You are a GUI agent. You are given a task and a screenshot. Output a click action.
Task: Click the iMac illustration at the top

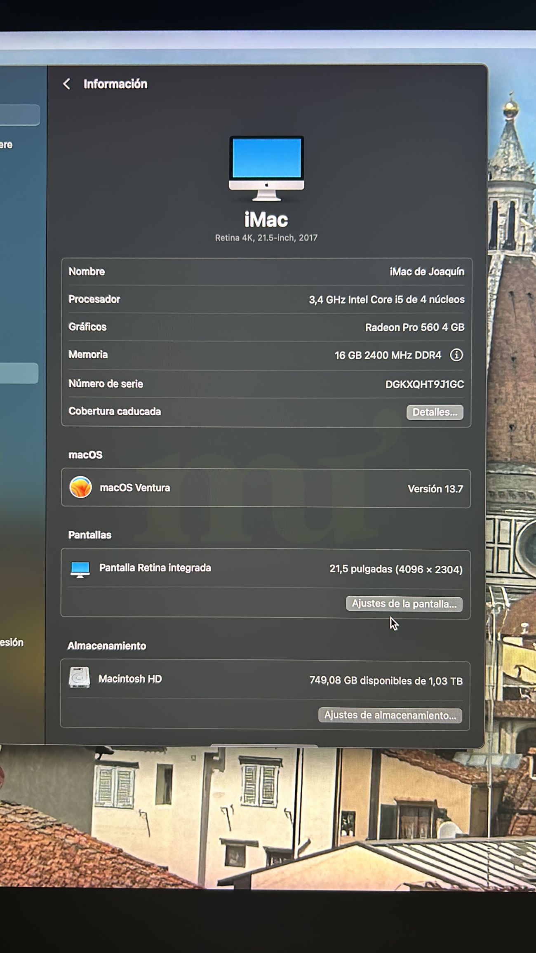[x=266, y=168]
